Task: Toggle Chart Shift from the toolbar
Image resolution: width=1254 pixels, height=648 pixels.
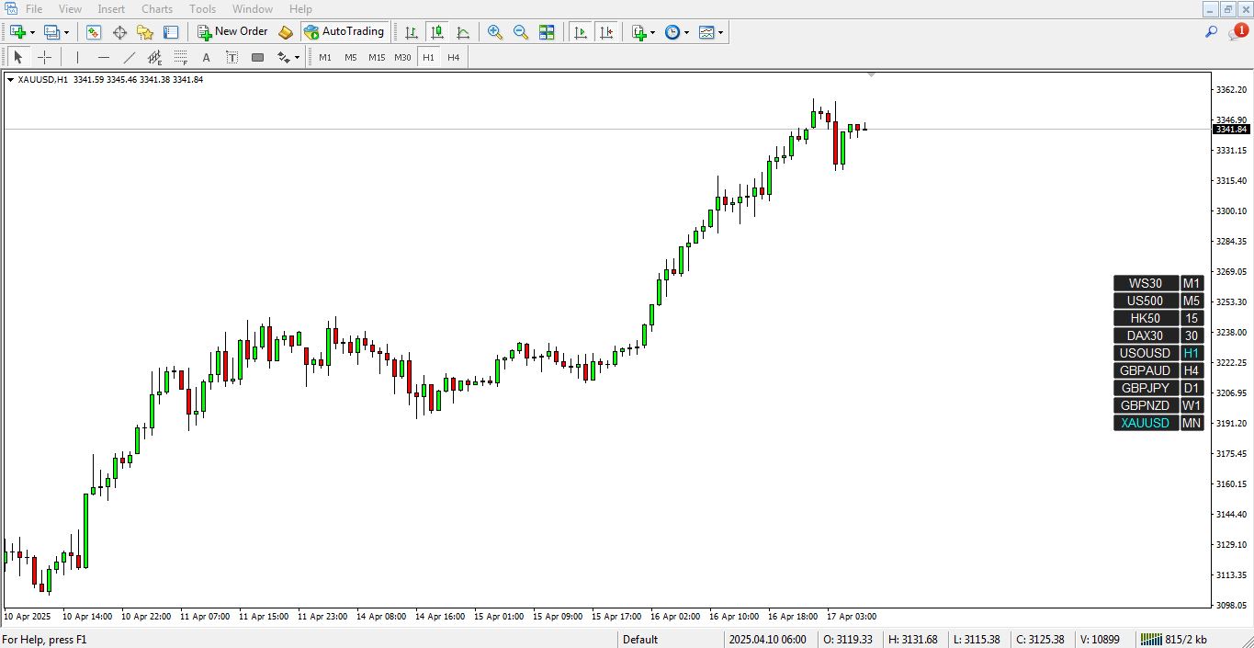Action: pos(606,32)
